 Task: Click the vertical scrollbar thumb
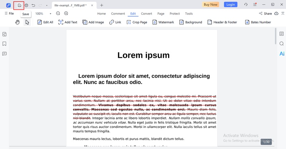pyautogui.click(x=276, y=36)
